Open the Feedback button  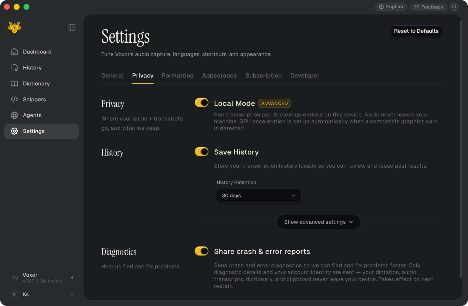(428, 7)
